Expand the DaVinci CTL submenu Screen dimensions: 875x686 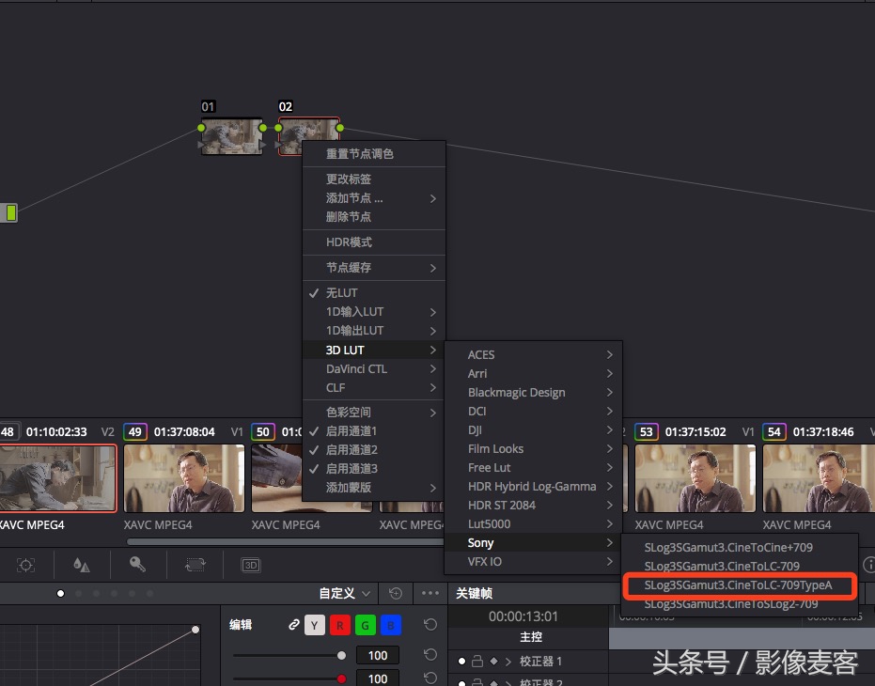tap(373, 369)
